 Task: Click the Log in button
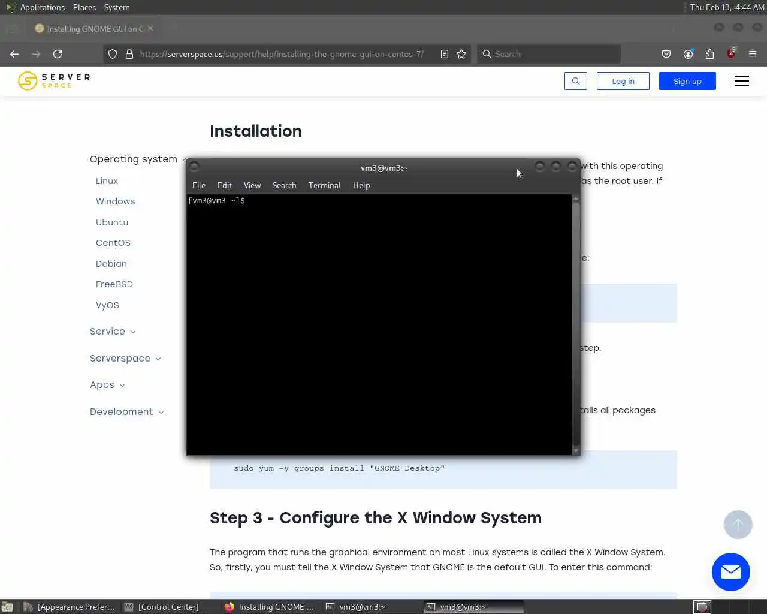(623, 81)
